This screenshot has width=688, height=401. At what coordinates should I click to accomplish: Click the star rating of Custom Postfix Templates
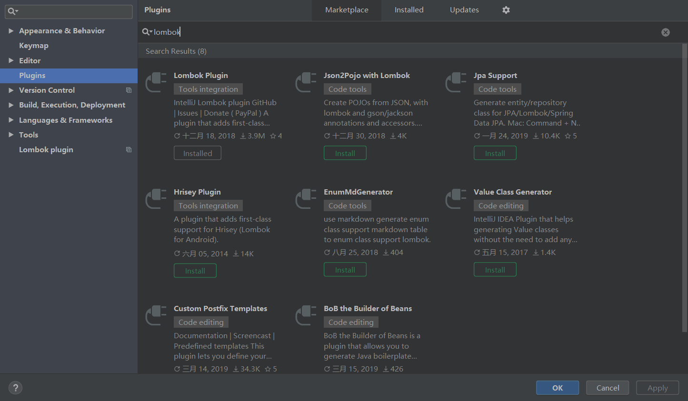click(271, 369)
